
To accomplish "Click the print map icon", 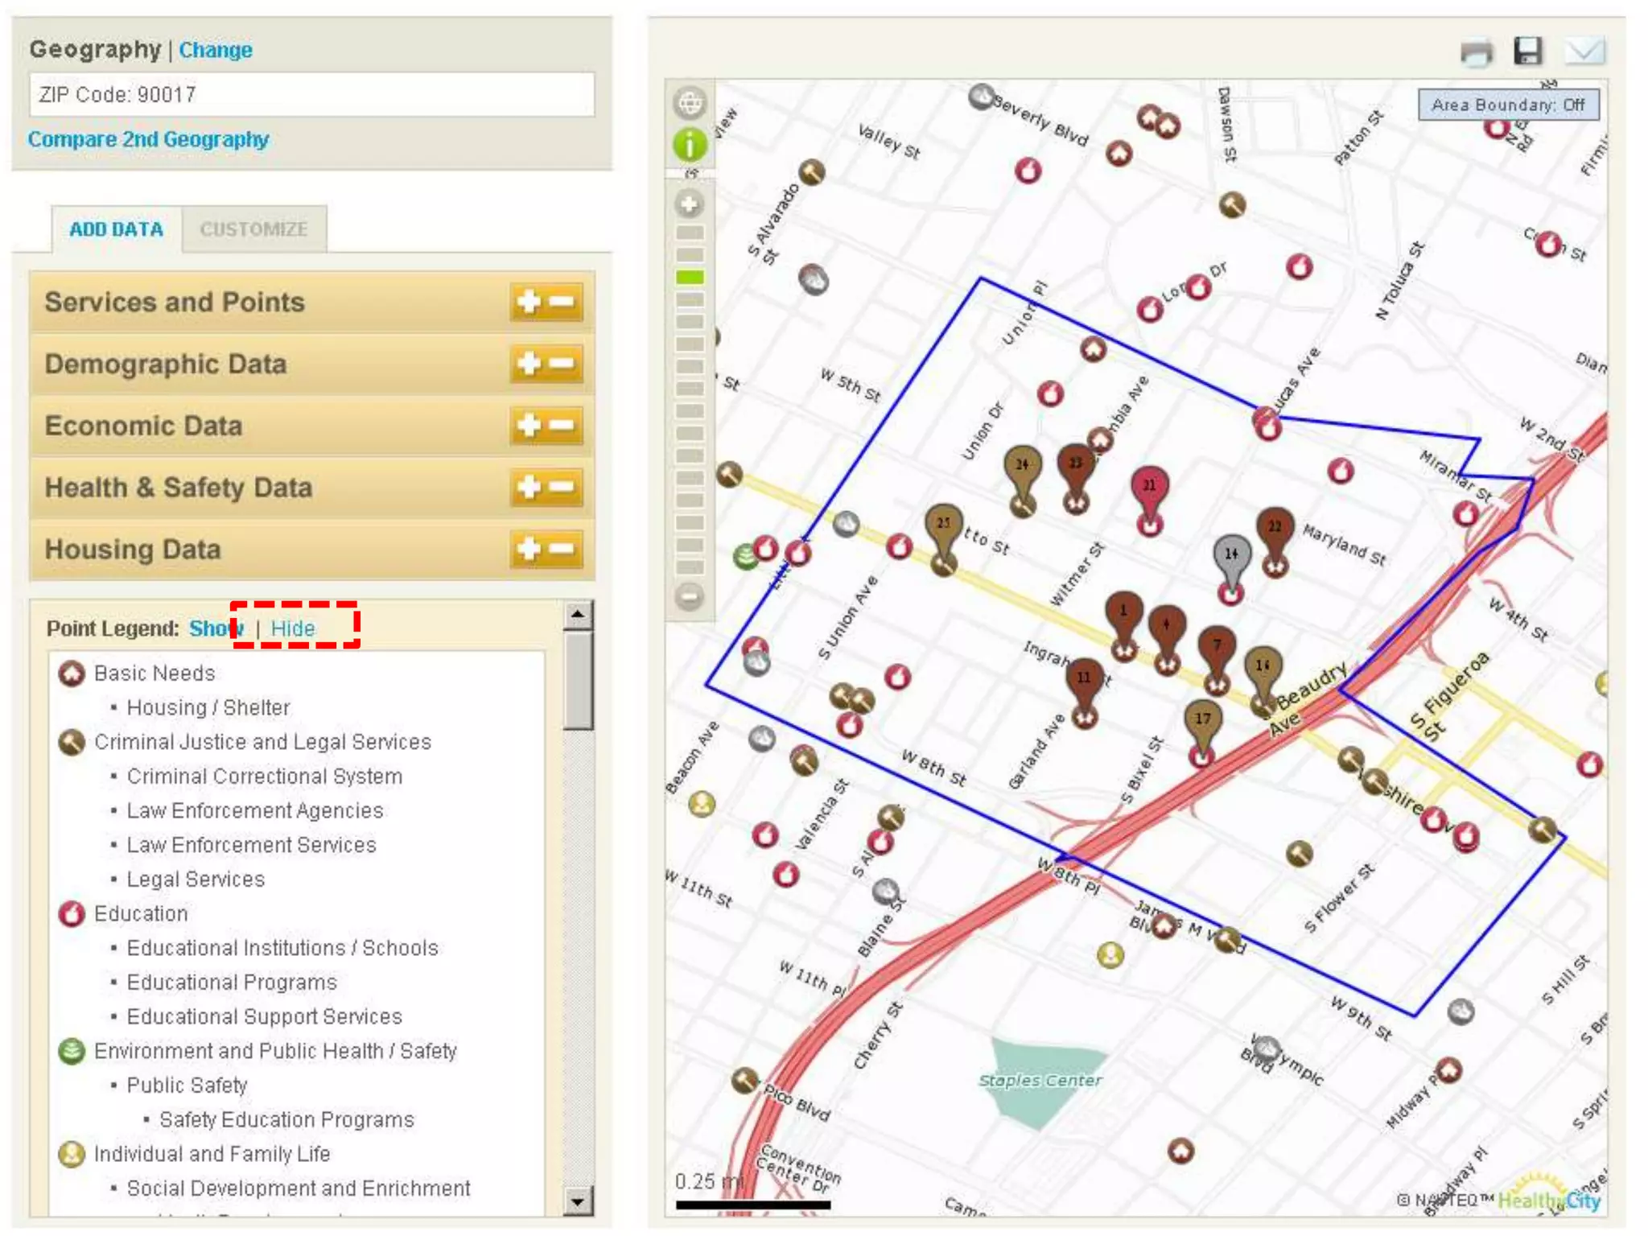I will [1477, 52].
